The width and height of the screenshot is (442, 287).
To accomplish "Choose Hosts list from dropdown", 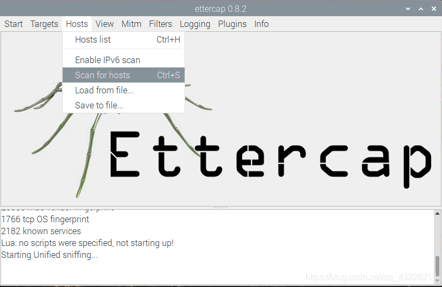I will [124, 40].
